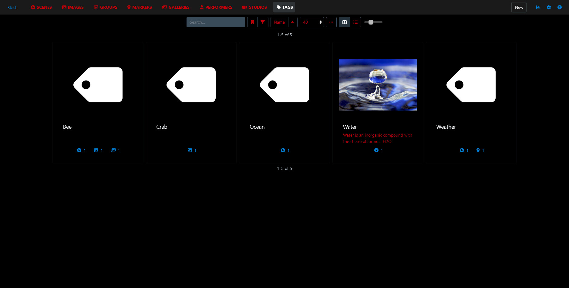Open the Ocean tag thumbnail
Viewport: 569px width, 288px height.
284,85
